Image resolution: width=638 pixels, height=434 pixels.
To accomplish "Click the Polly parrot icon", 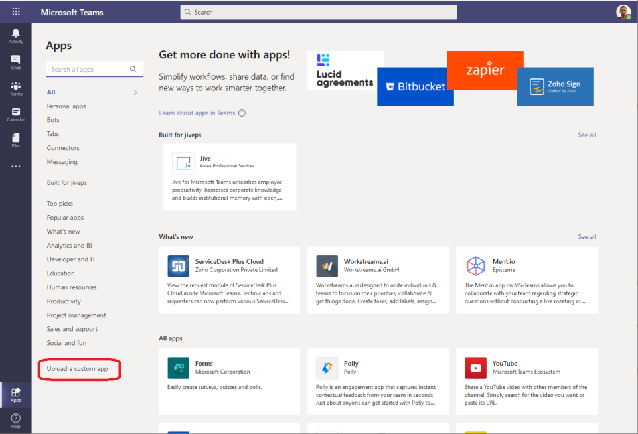I will point(327,368).
